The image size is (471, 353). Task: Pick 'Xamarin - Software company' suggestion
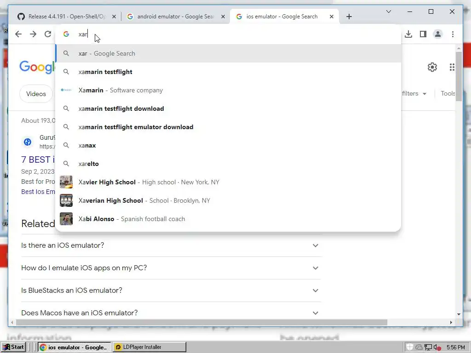[228, 90]
